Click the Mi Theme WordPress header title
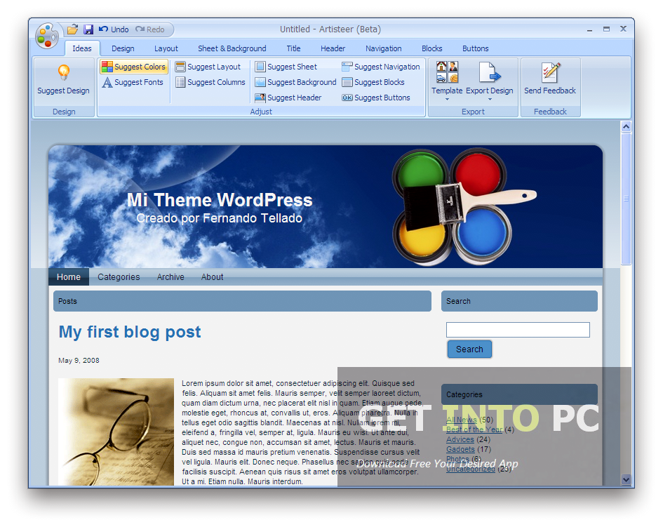The width and height of the screenshot is (663, 527). [x=220, y=200]
